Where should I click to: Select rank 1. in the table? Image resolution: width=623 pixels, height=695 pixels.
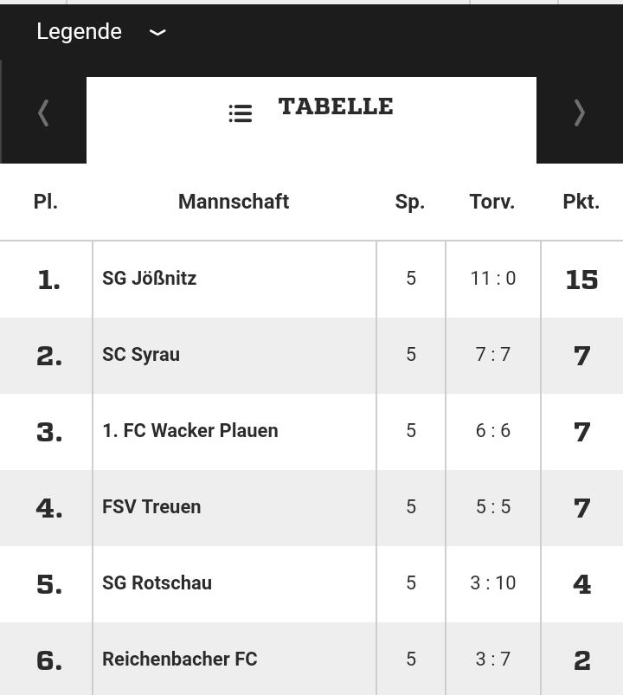point(48,280)
